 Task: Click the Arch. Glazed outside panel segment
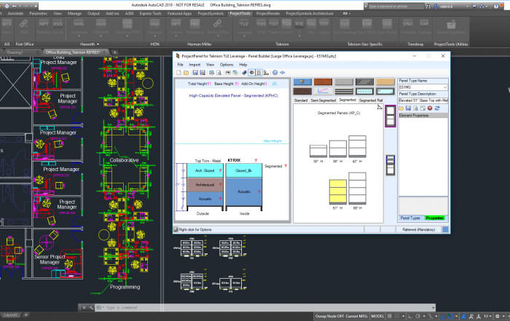point(205,170)
